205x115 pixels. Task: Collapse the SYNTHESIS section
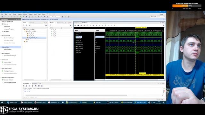(1, 60)
